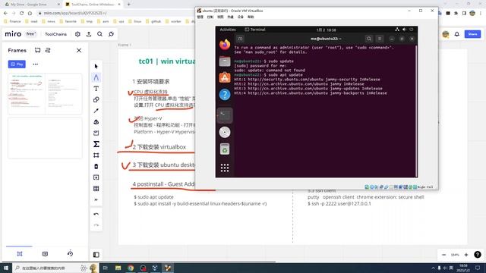Open the Terminal app menu in top bar
486x273 pixels.
pyautogui.click(x=255, y=30)
